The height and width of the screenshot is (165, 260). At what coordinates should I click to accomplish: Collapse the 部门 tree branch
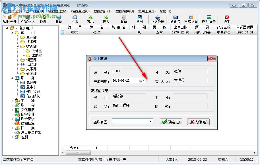click(x=12, y=32)
